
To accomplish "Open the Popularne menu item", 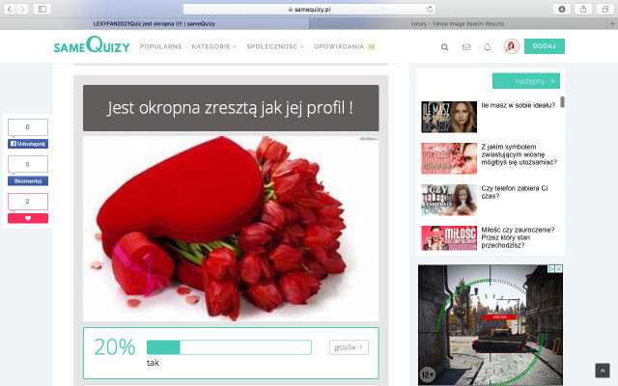I will click(160, 46).
